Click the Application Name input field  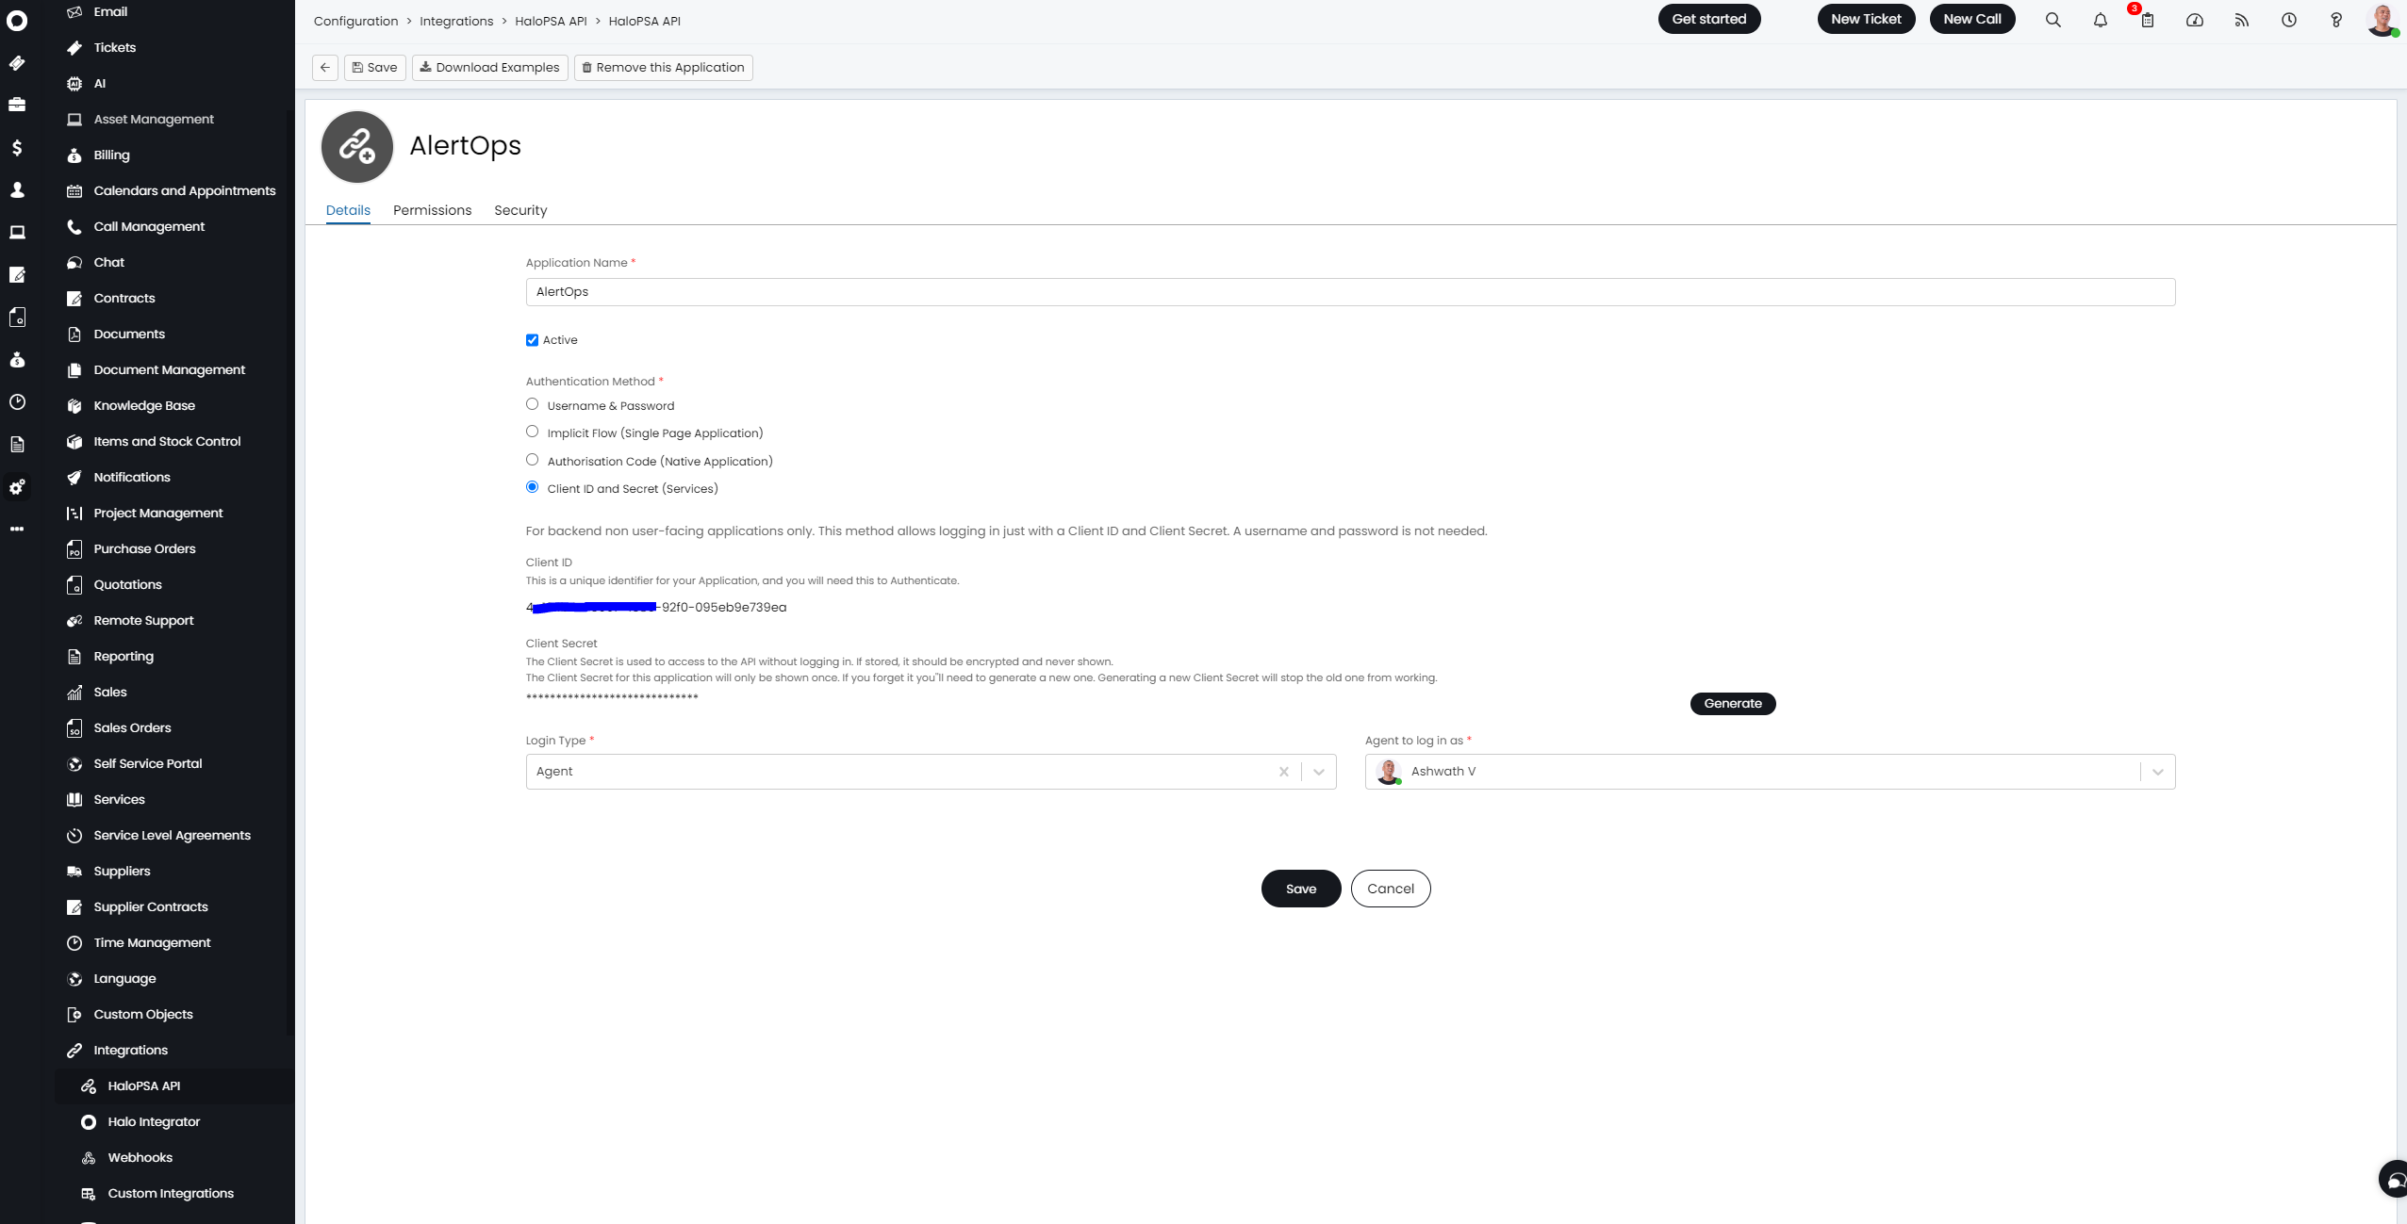(x=1349, y=292)
